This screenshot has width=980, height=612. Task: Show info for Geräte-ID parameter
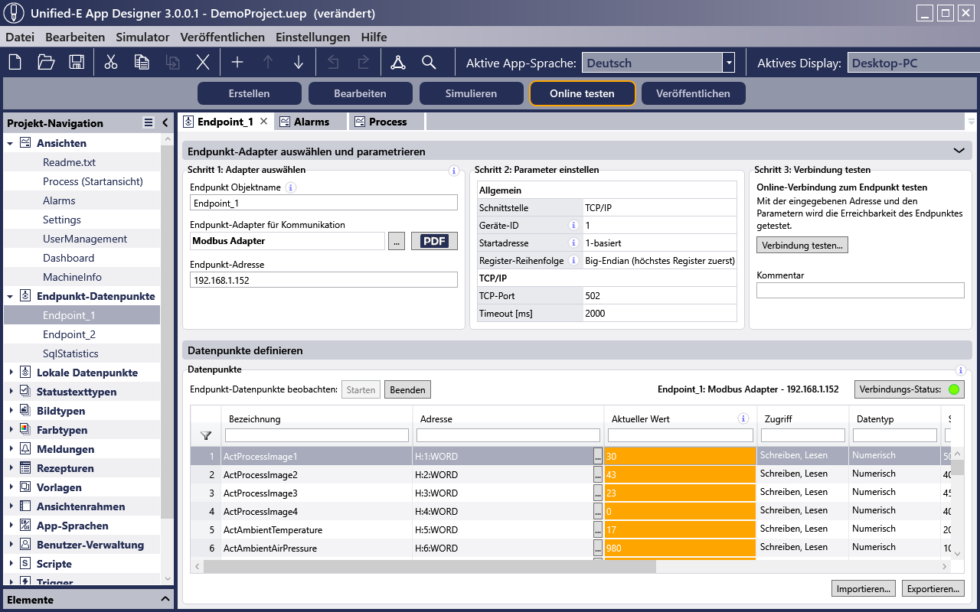coord(573,226)
